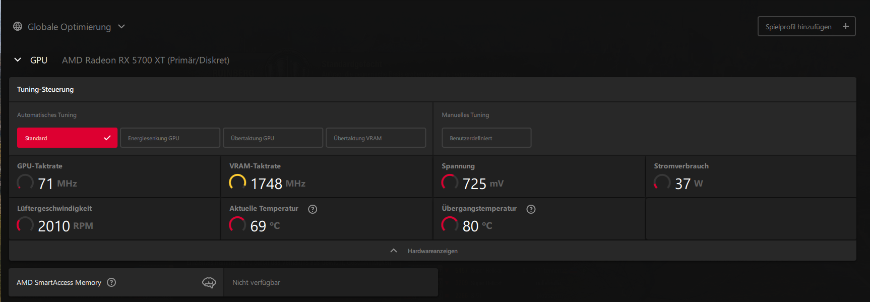The height and width of the screenshot is (302, 870).
Task: Click the Tuning-Steuerung header
Action: [x=45, y=89]
